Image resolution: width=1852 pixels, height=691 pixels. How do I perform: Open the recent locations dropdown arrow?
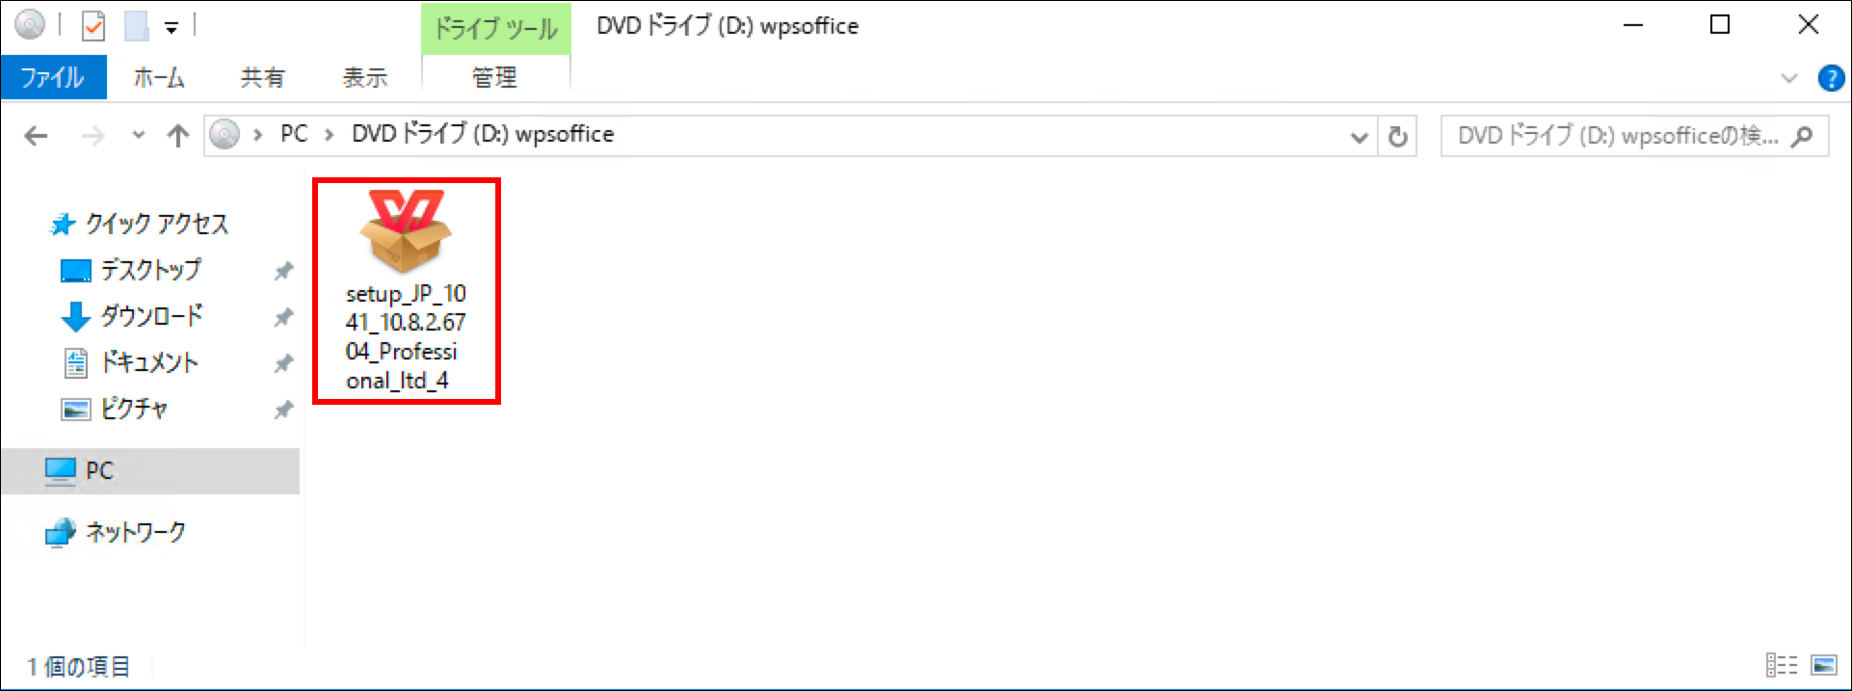coord(139,135)
